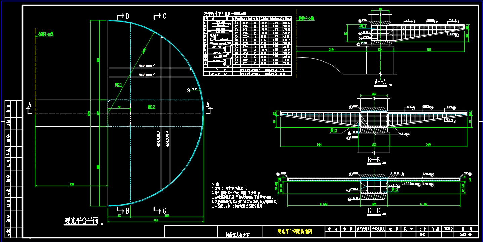The height and width of the screenshot is (242, 483).
Task: Click the C00Q01-19 drawing number cell
Action: pyautogui.click(x=466, y=235)
